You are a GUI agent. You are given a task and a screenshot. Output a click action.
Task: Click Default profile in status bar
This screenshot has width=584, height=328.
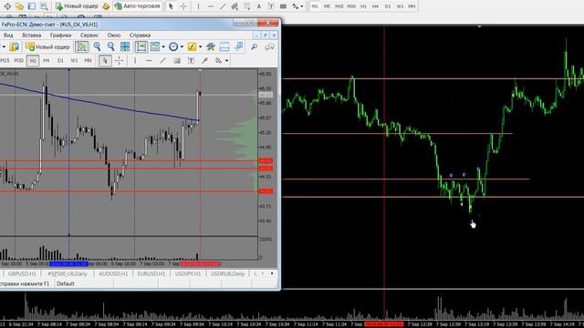click(x=66, y=283)
